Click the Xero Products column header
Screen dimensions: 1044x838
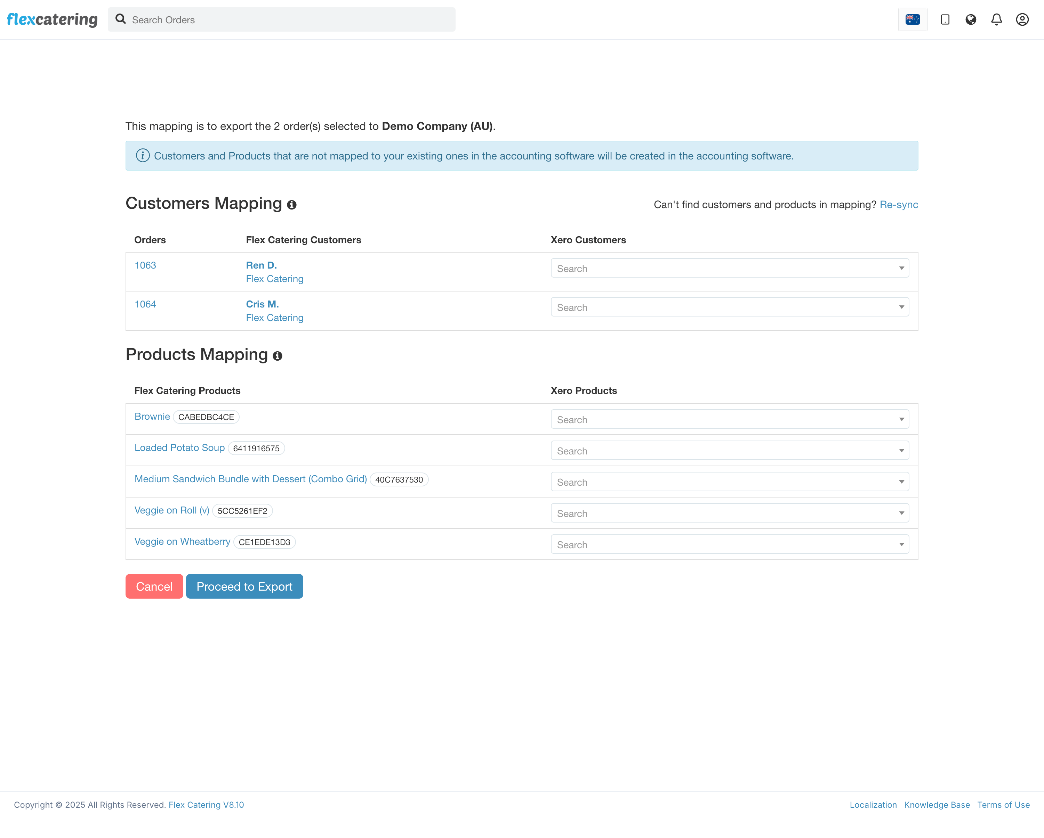[x=584, y=391]
